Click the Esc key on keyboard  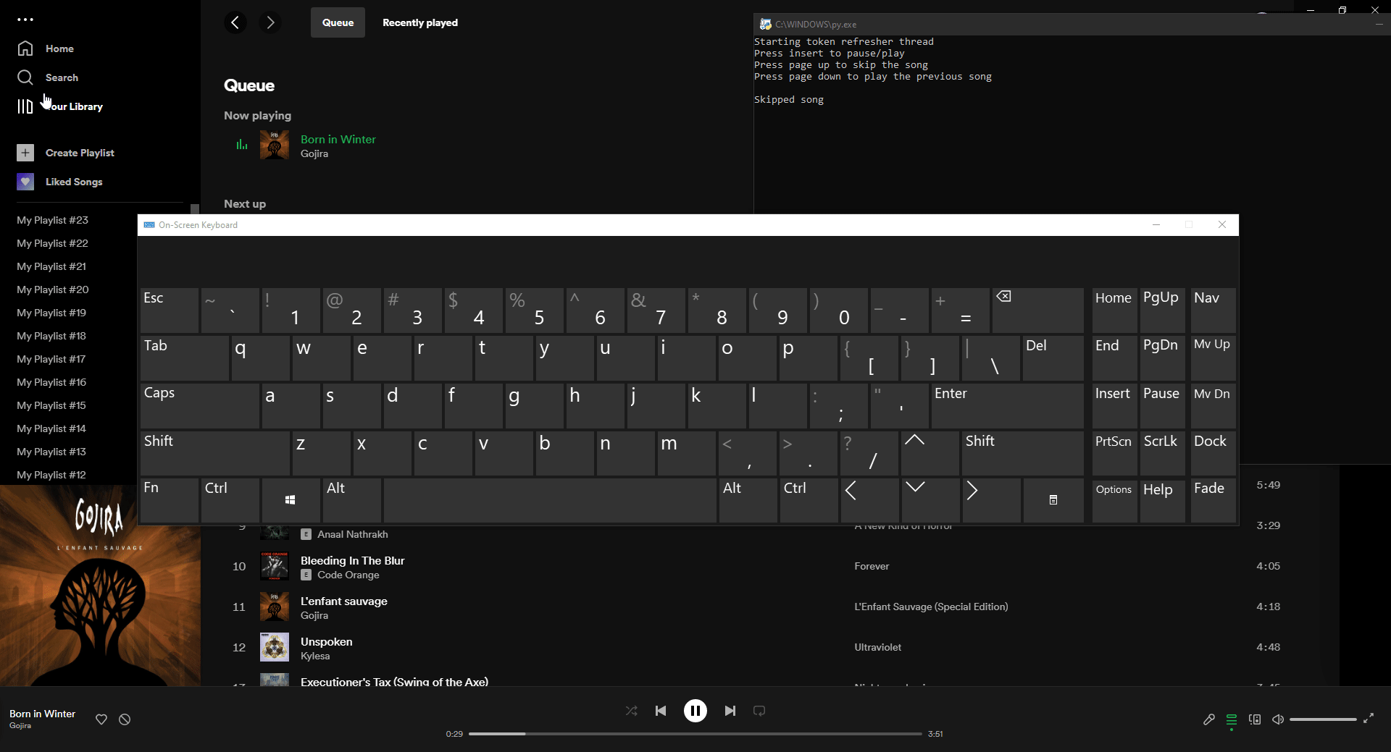(x=170, y=310)
